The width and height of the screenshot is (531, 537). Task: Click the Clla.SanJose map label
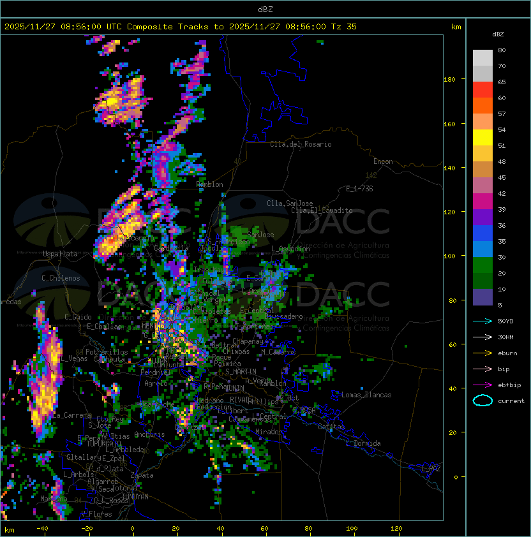coord(290,203)
